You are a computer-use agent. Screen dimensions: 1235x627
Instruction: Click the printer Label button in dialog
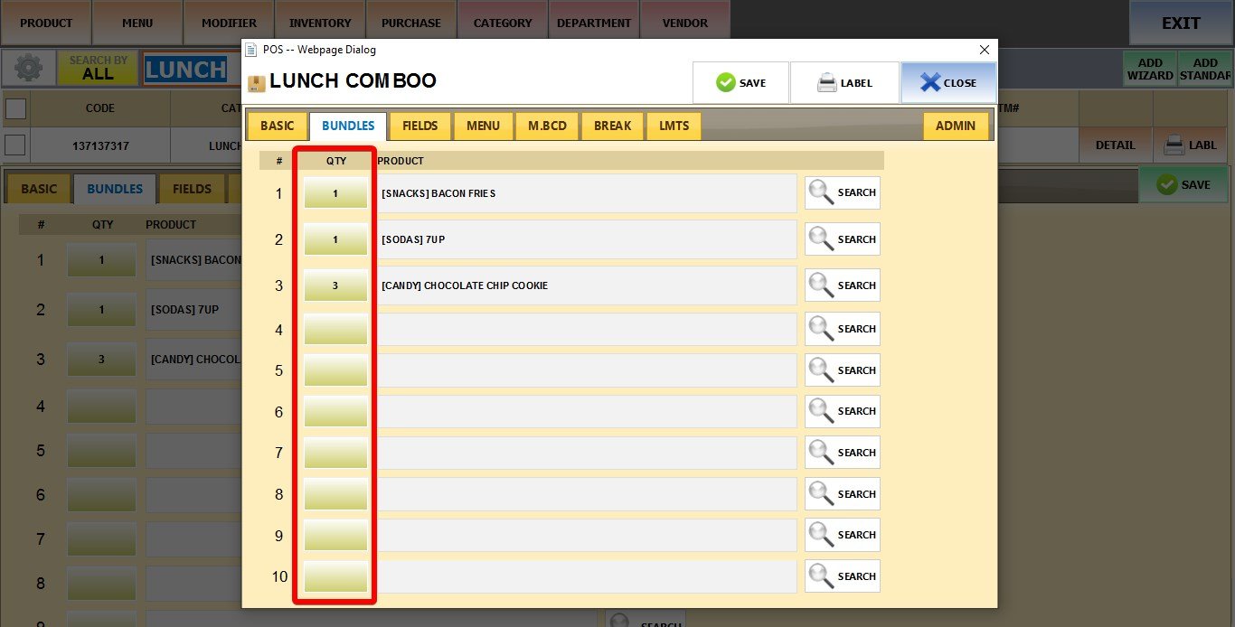click(844, 83)
